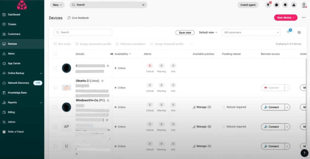Open the Knowledge Base page
This screenshot has width=310, height=159.
click(17, 93)
